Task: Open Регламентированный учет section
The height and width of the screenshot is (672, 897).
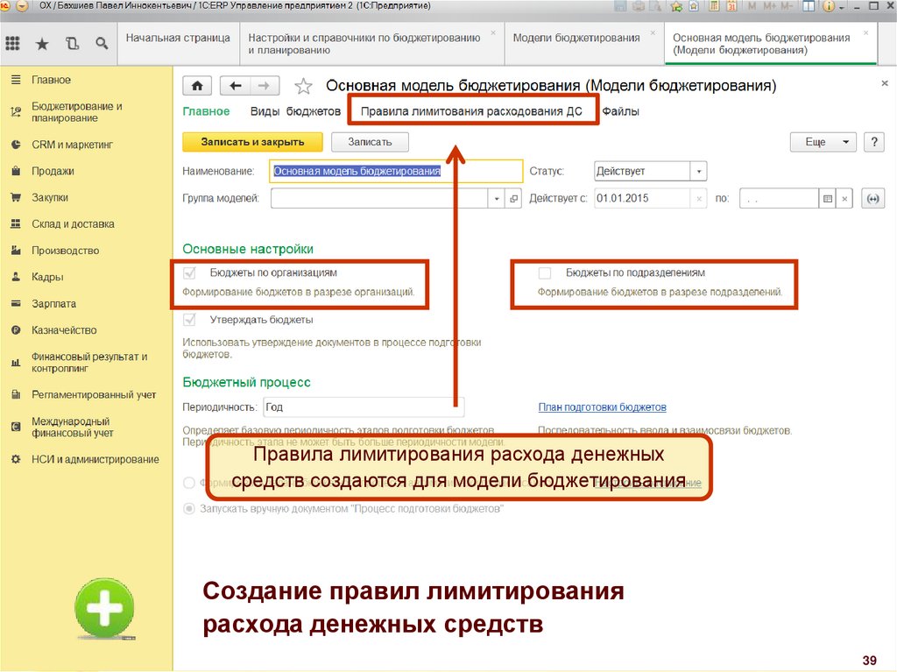Action: pyautogui.click(x=94, y=395)
